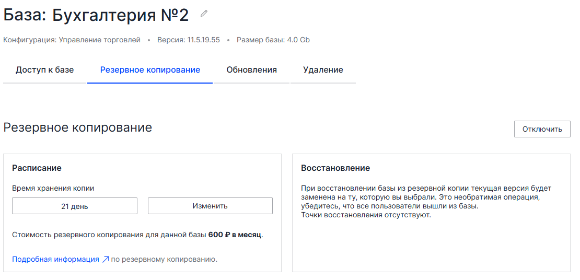This screenshot has width=580, height=280.
Task: Select the 21 день storage duration field
Action: 75,206
